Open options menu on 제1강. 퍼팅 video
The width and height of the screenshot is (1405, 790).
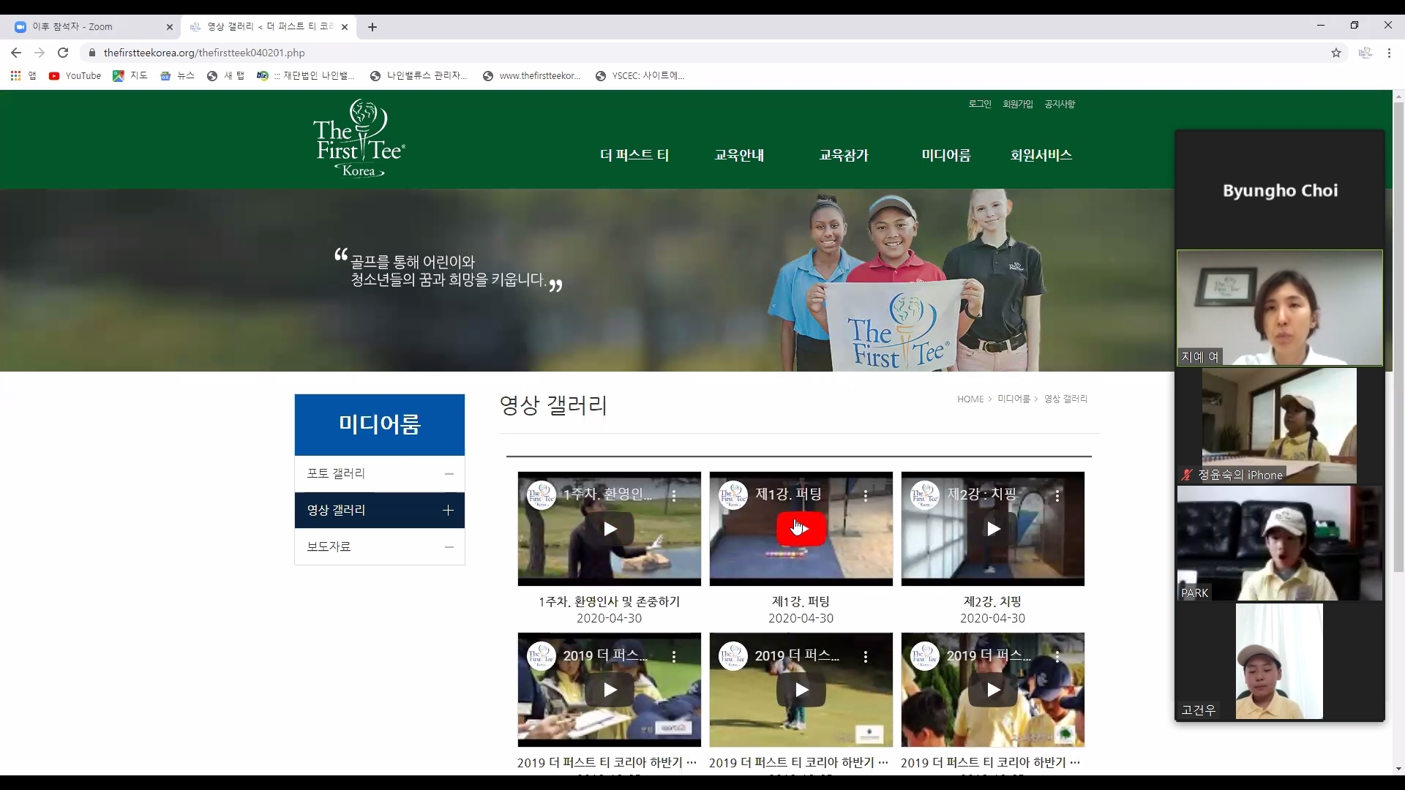click(866, 495)
